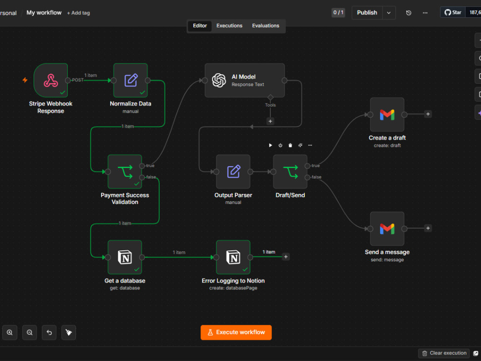Switch to the Editor tab
Screen dimensions: 481x361
(x=200, y=26)
